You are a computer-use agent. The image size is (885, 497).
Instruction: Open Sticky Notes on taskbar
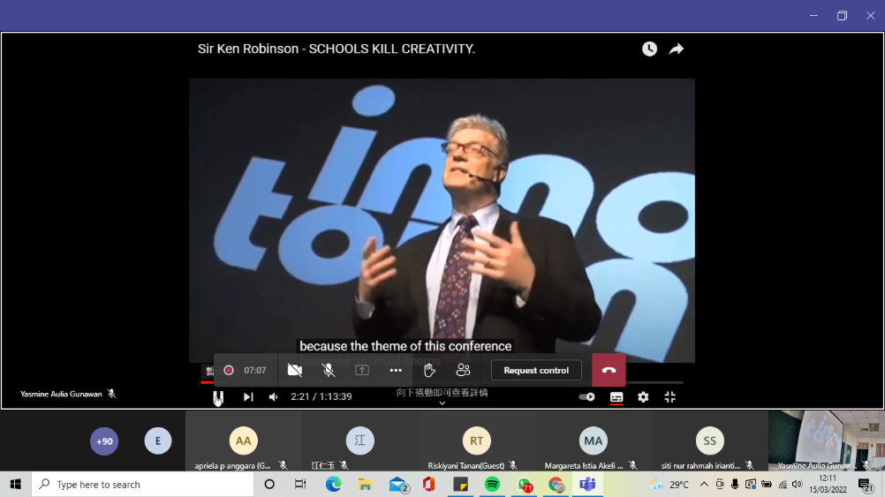460,485
